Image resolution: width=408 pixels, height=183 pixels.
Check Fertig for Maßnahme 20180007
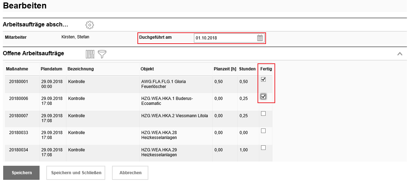[263, 114]
